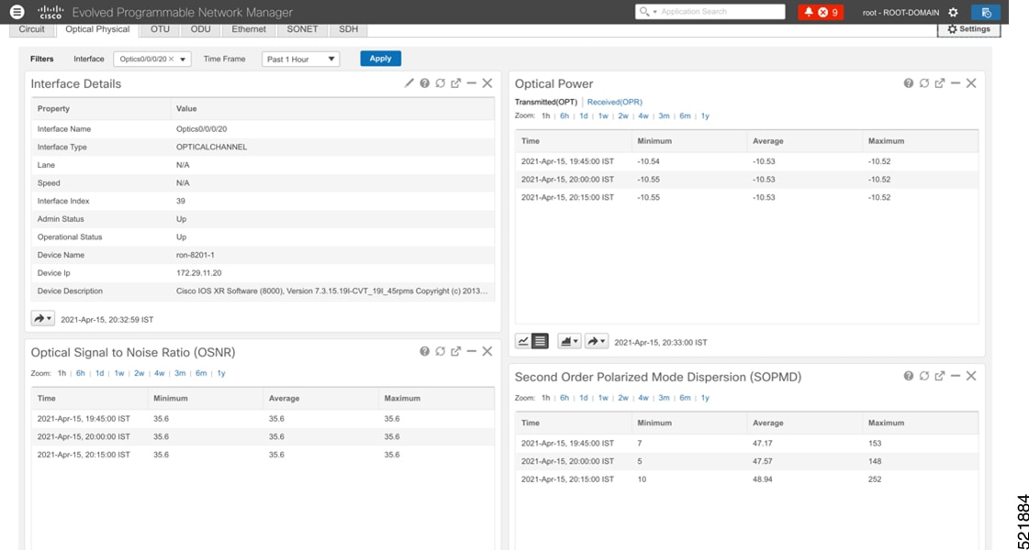Zoom SOPMD to 3m
This screenshot has height=550, width=1029.
665,398
